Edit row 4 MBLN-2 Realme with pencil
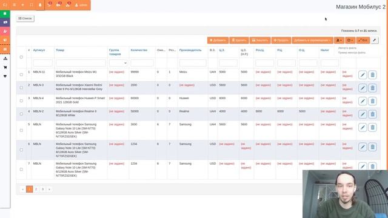 [363, 114]
